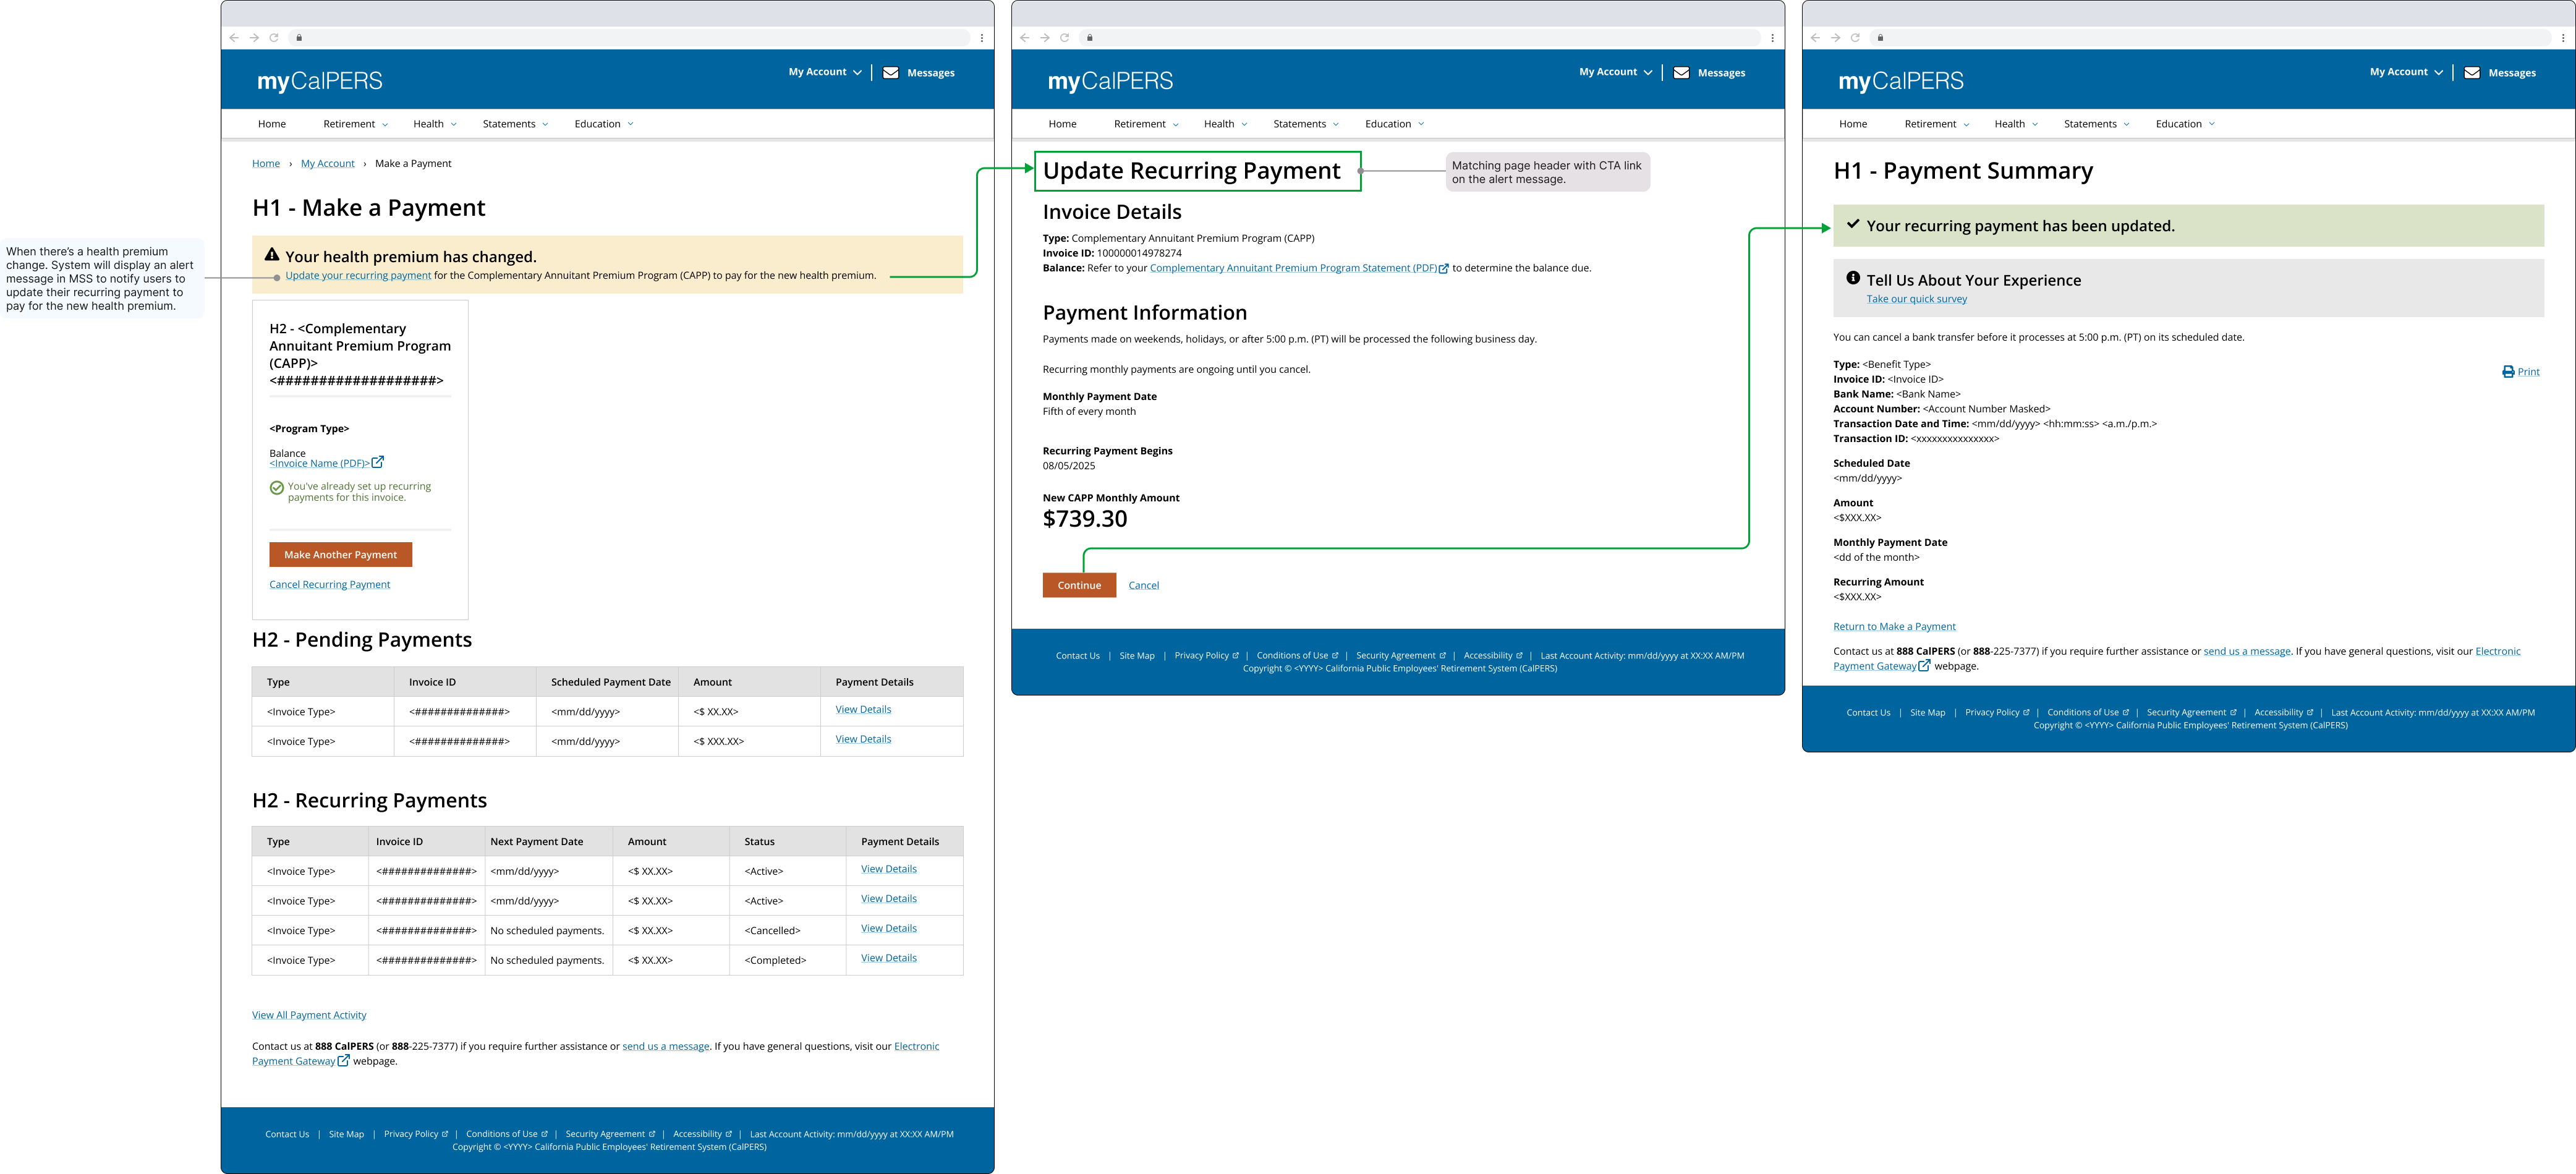Expand the My Account dropdown

(822, 71)
